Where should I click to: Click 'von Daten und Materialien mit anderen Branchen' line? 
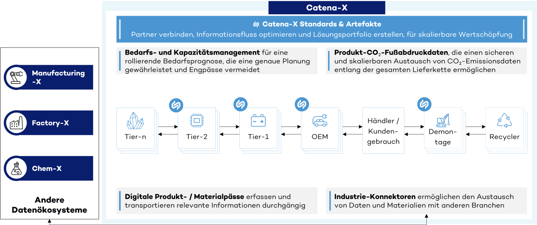pos(419,205)
